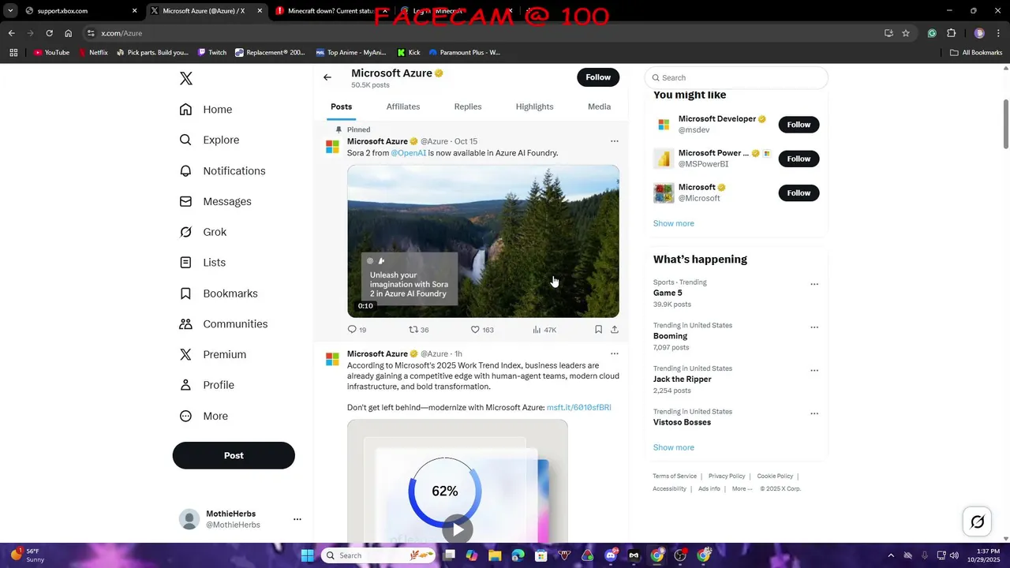Switch to the Posts tab
Viewport: 1010px width, 568px height.
click(342, 106)
